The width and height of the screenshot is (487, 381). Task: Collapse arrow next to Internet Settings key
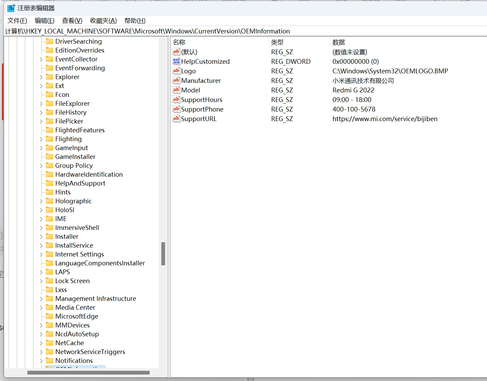tap(41, 254)
